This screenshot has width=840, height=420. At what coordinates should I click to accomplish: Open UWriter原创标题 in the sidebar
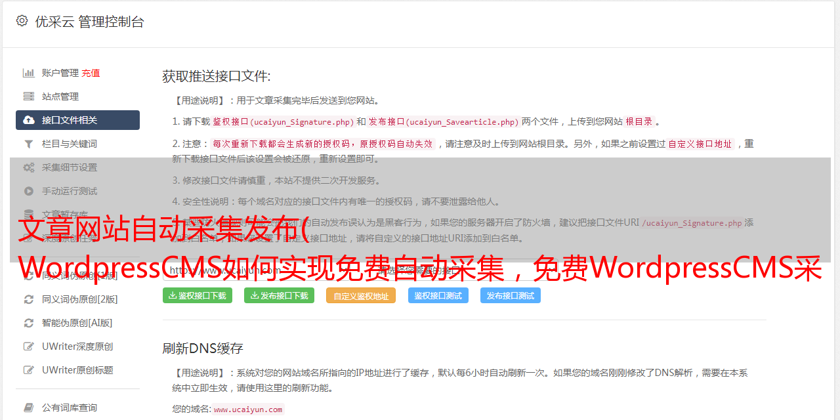[x=77, y=370]
